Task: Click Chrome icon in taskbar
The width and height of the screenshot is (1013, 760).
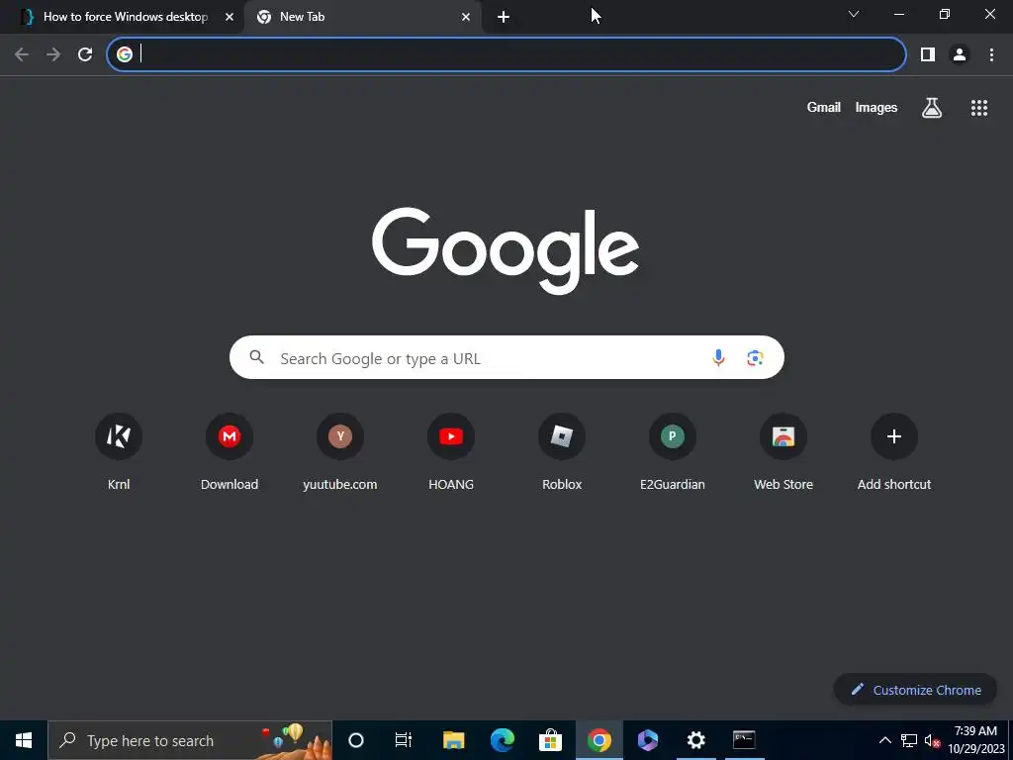Action: click(599, 740)
